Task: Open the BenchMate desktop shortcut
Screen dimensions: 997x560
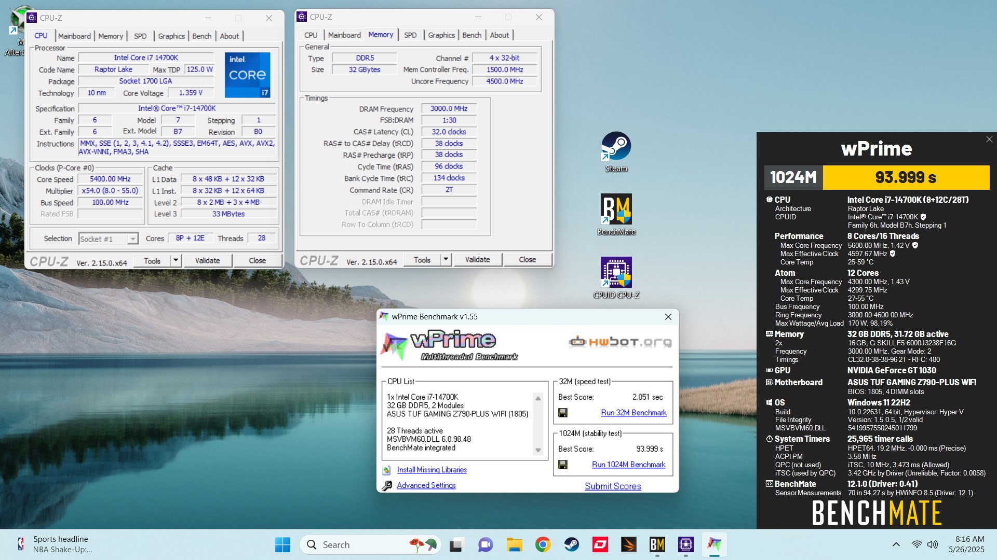Action: coord(616,214)
